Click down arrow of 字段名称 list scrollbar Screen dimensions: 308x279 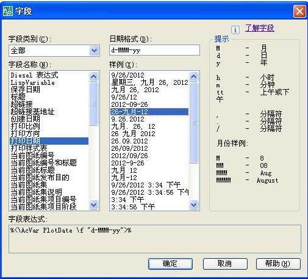tap(94, 205)
